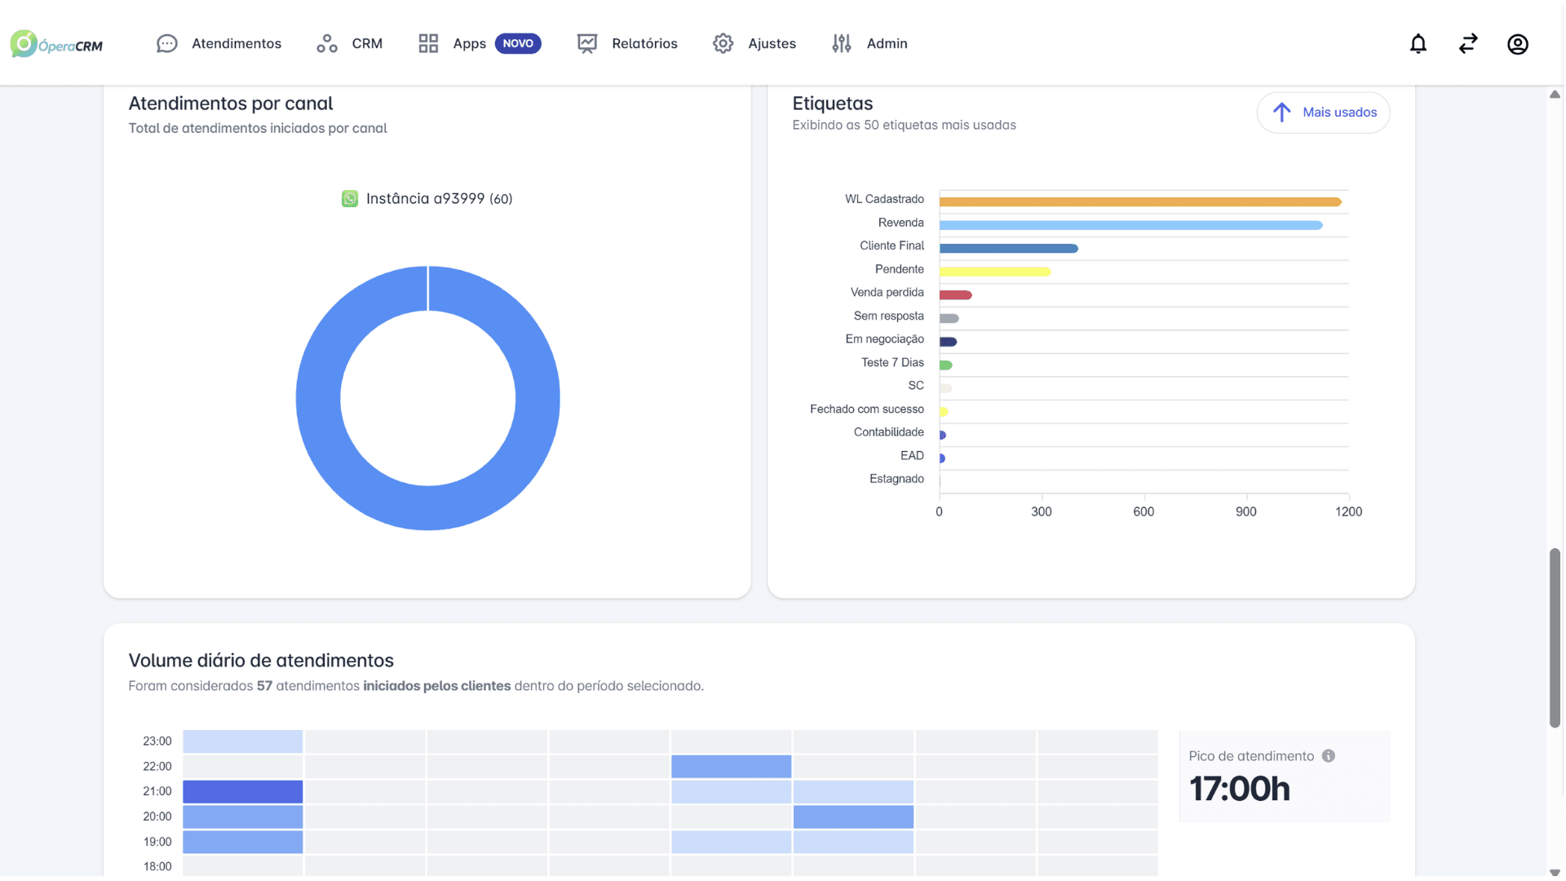Image resolution: width=1566 pixels, height=881 pixels.
Task: Click the Ajustes gear icon
Action: pyautogui.click(x=723, y=44)
